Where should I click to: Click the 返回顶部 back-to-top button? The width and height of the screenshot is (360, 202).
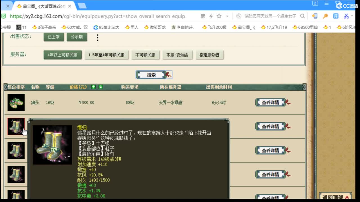(x=336, y=197)
